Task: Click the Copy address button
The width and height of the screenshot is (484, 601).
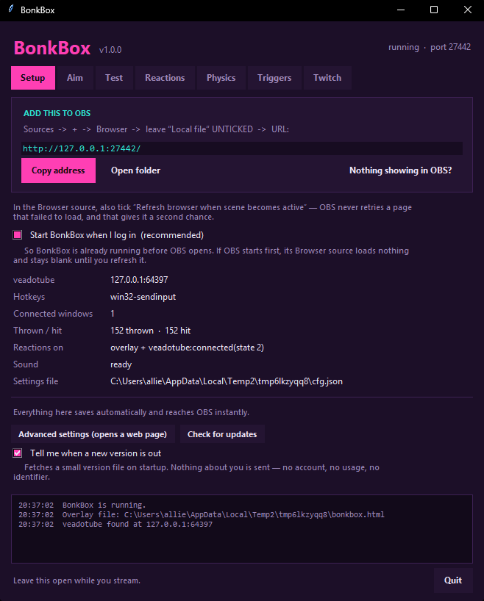Action: click(x=58, y=170)
